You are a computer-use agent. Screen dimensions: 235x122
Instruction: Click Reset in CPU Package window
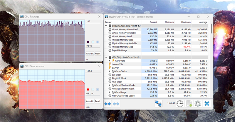98,54
